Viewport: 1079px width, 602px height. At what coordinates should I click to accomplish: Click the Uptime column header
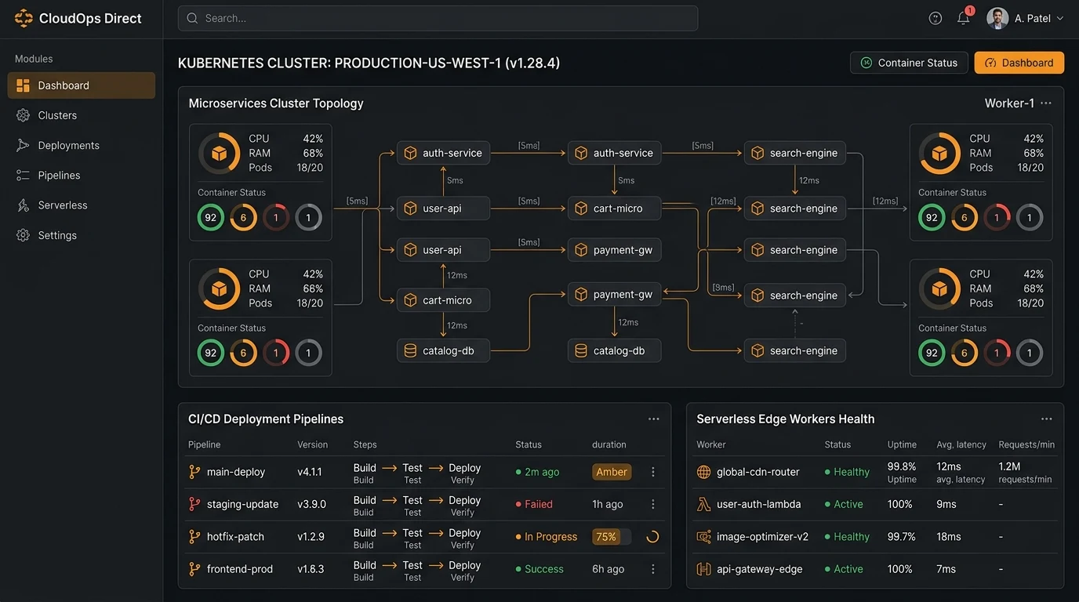coord(902,444)
